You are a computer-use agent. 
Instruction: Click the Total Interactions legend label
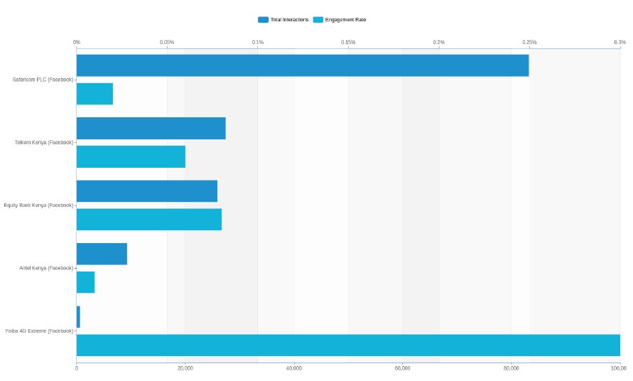click(289, 20)
